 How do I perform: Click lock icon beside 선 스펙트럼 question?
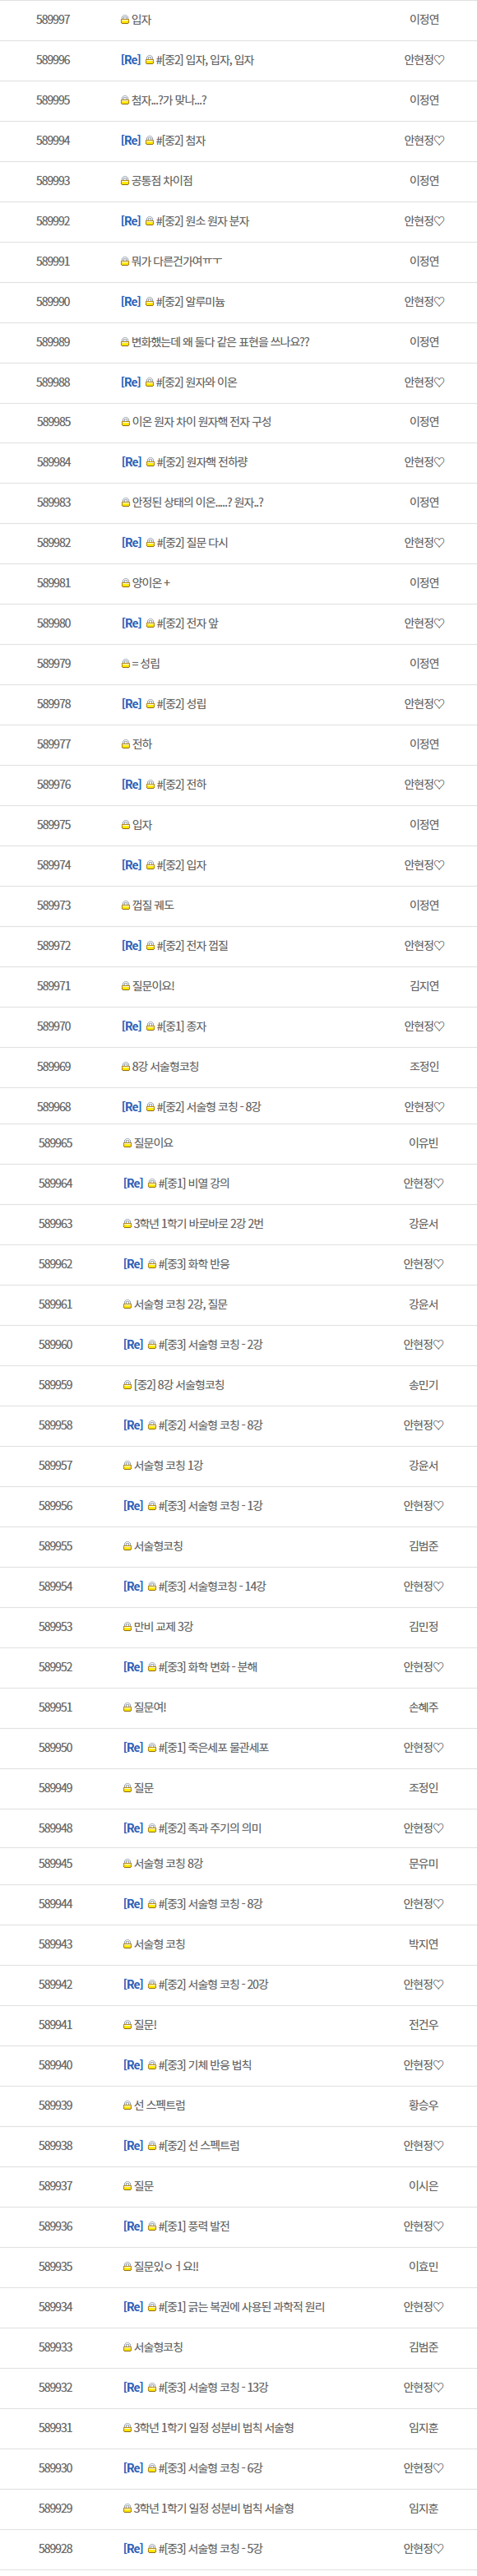(x=127, y=2106)
